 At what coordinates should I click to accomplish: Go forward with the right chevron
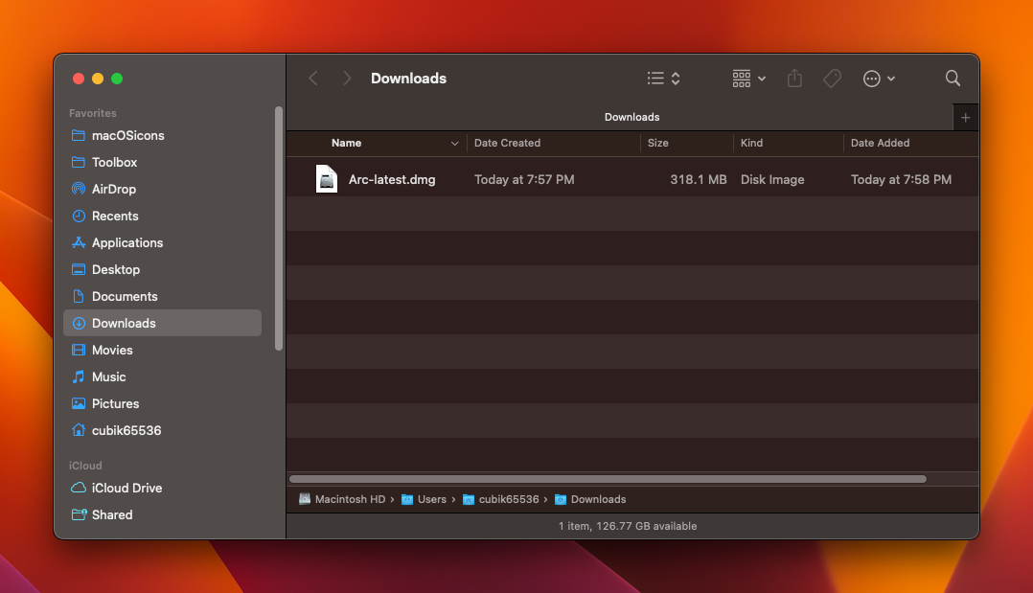coord(347,79)
